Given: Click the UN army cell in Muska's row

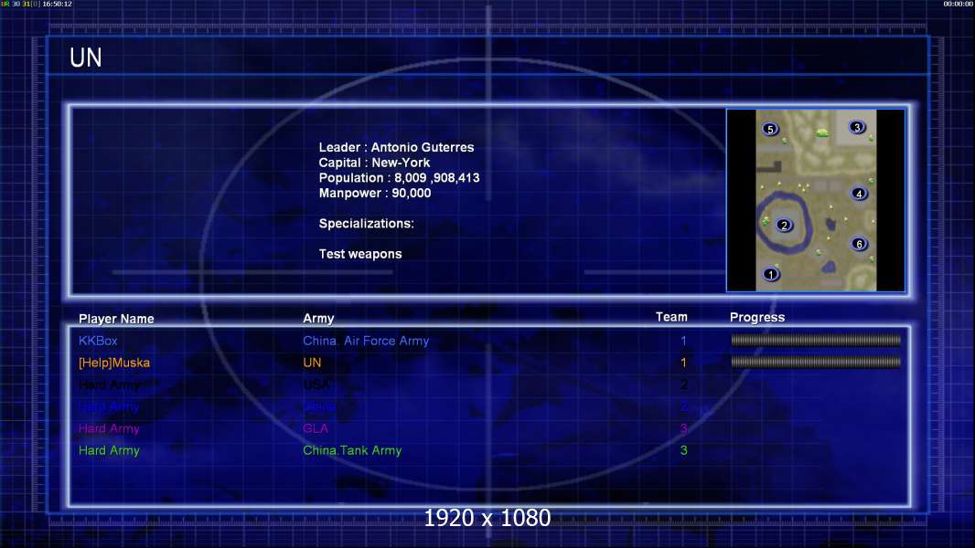Looking at the screenshot, I should click(312, 363).
